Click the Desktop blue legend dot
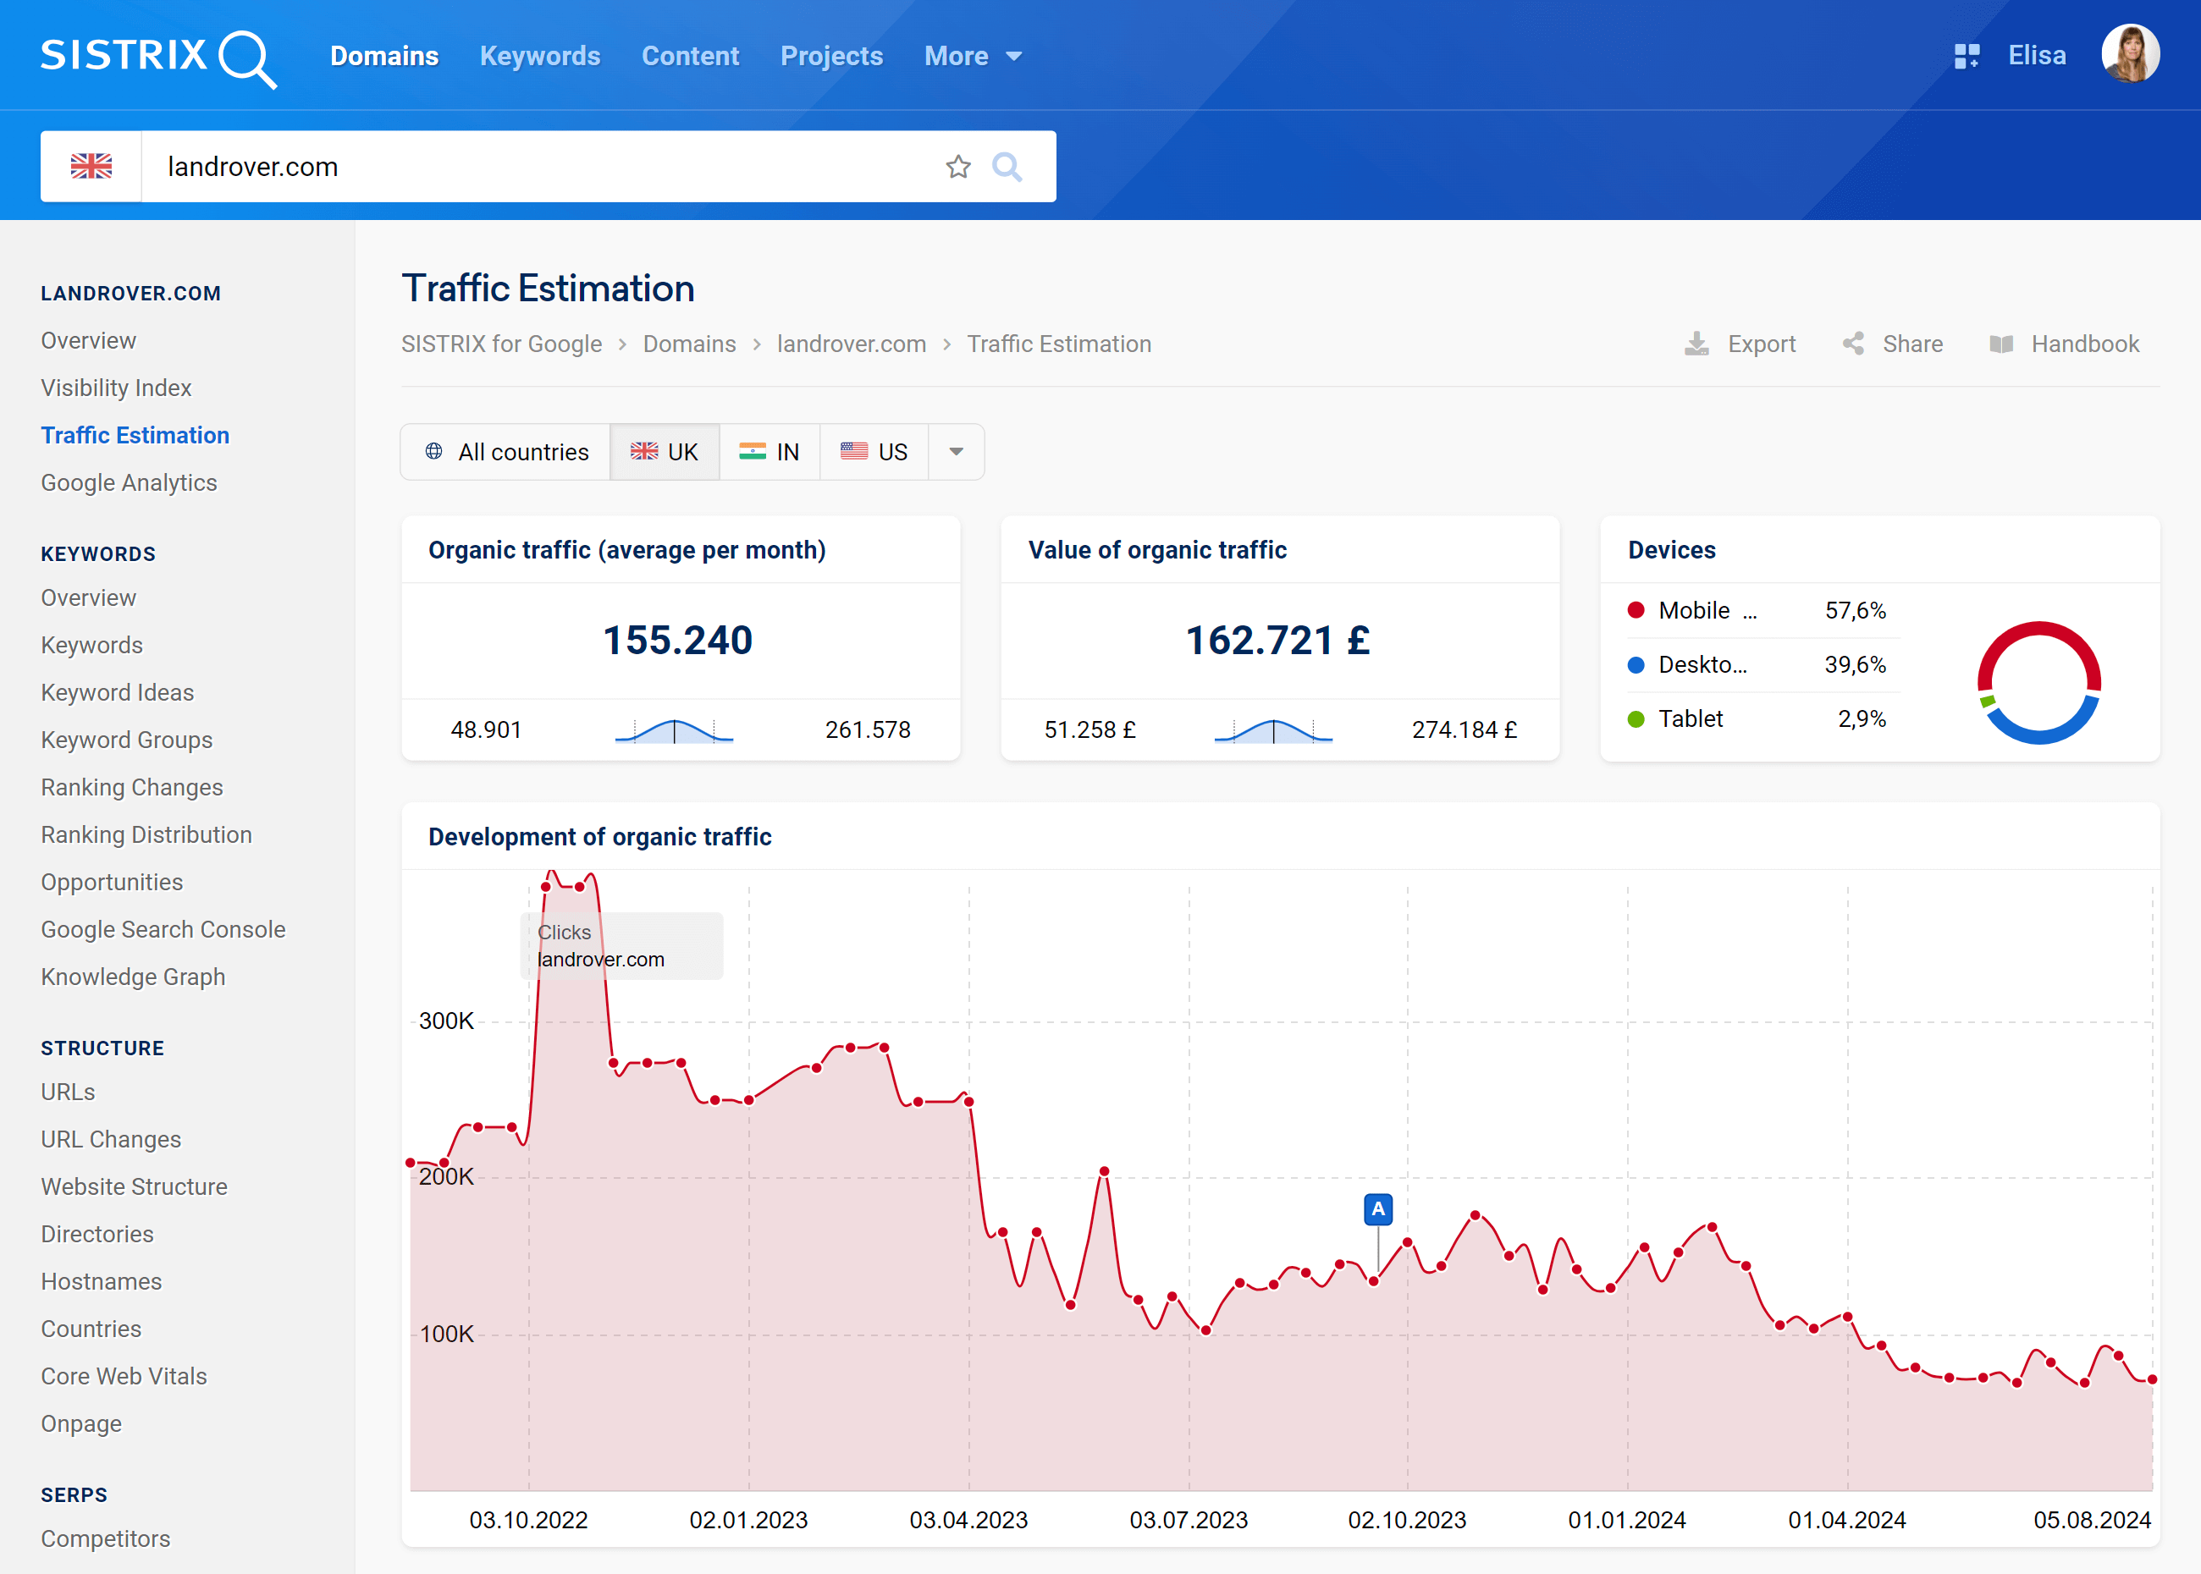Screen dimensions: 2201x1574 [x=1636, y=665]
